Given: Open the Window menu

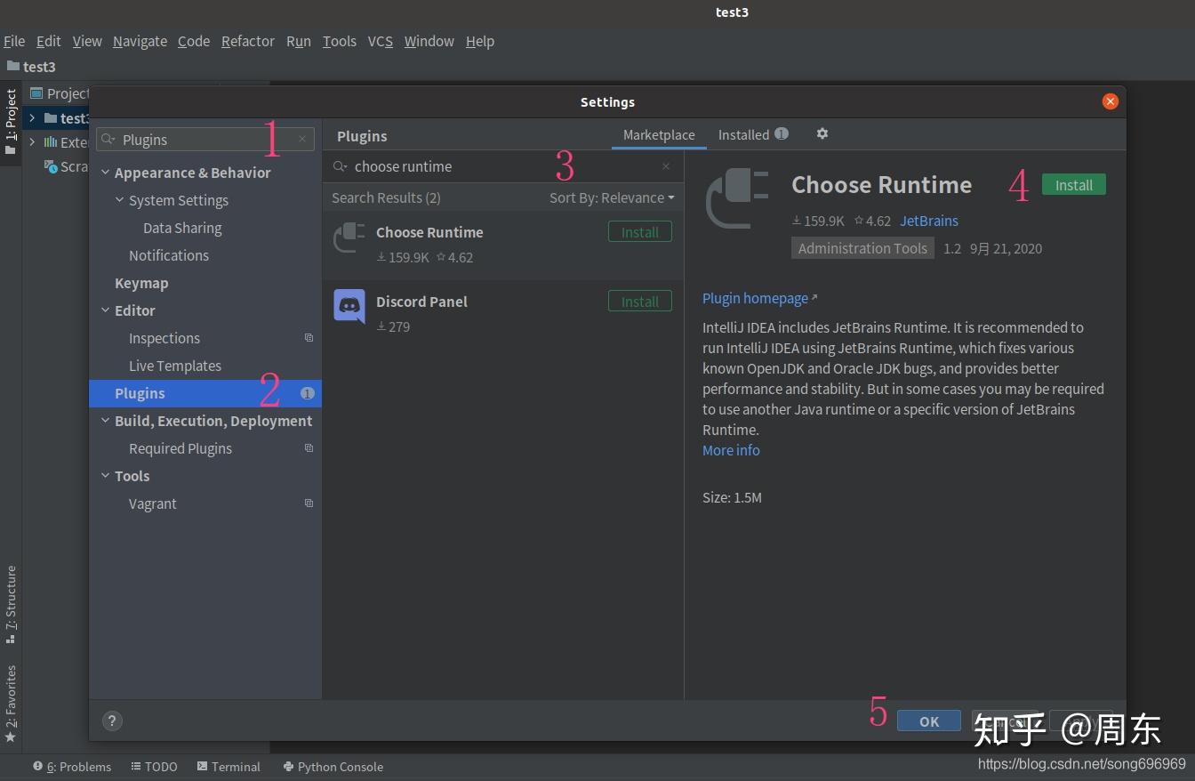Looking at the screenshot, I should pos(429,41).
